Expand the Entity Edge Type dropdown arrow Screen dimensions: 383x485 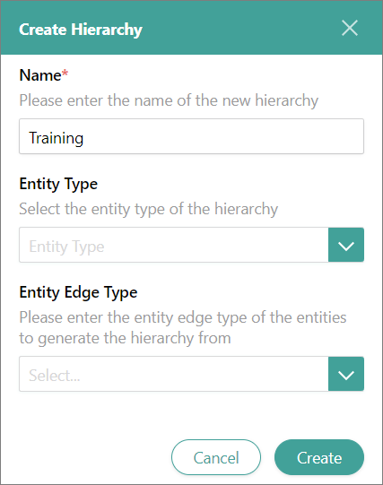click(346, 374)
